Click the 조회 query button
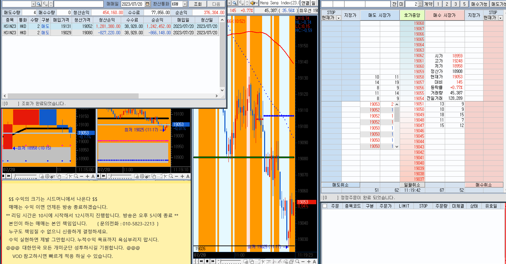This screenshot has width=506, height=264. (197, 4)
